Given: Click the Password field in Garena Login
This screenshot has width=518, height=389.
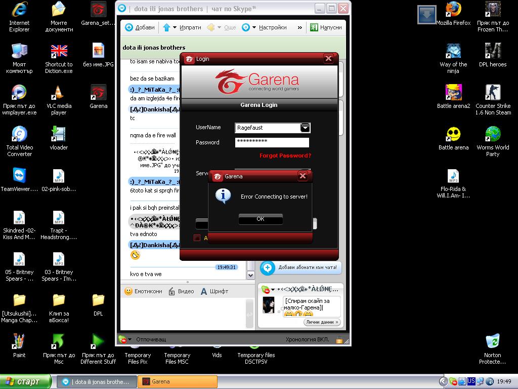Looking at the screenshot, I should (x=272, y=142).
